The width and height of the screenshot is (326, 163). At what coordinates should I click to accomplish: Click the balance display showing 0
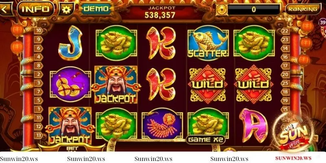click(x=253, y=9)
